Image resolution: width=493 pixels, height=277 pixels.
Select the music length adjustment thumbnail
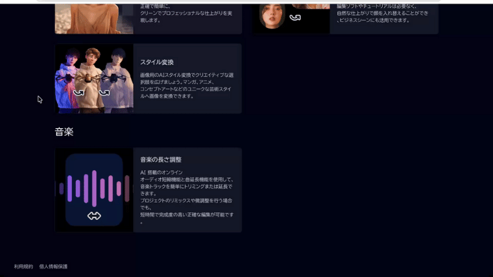pyautogui.click(x=94, y=190)
